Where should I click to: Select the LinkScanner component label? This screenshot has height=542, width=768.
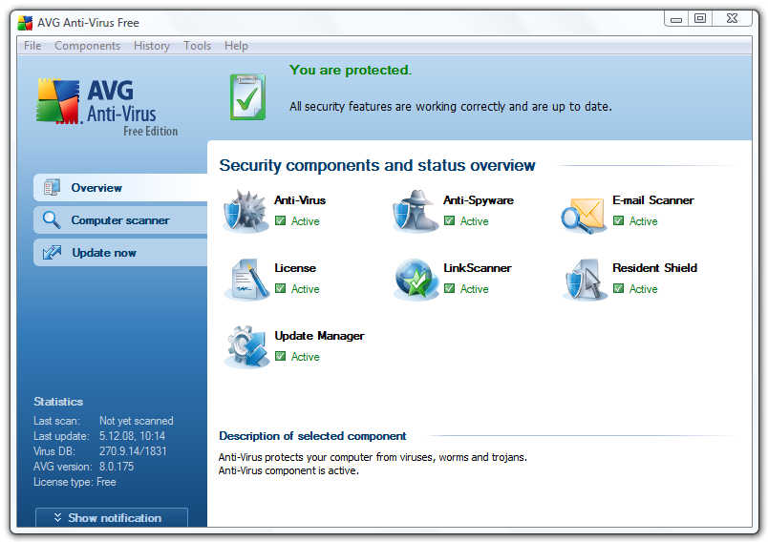click(x=477, y=268)
